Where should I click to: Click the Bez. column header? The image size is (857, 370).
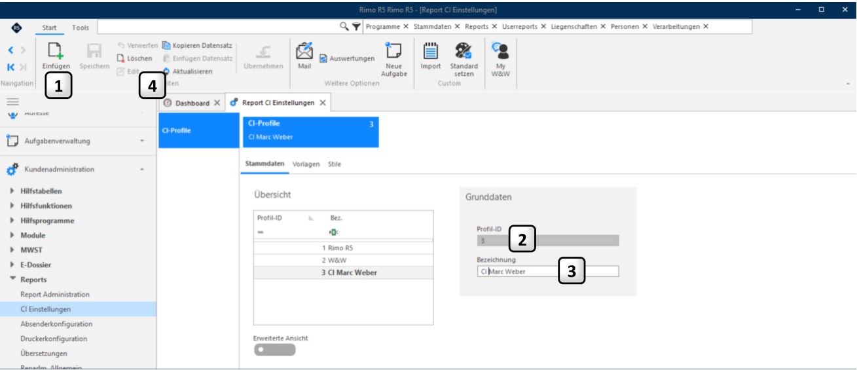click(336, 218)
